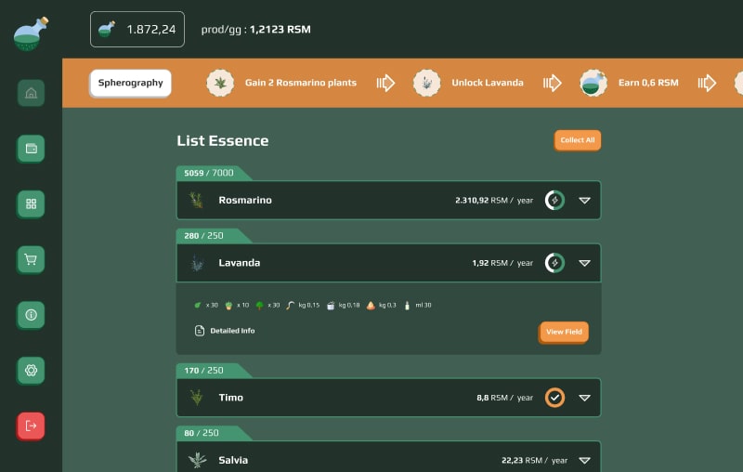Open the home page from the sidebar
743x472 pixels.
click(31, 93)
